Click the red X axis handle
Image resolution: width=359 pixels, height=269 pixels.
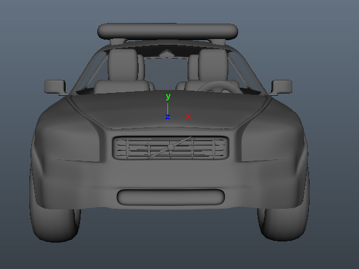click(188, 117)
